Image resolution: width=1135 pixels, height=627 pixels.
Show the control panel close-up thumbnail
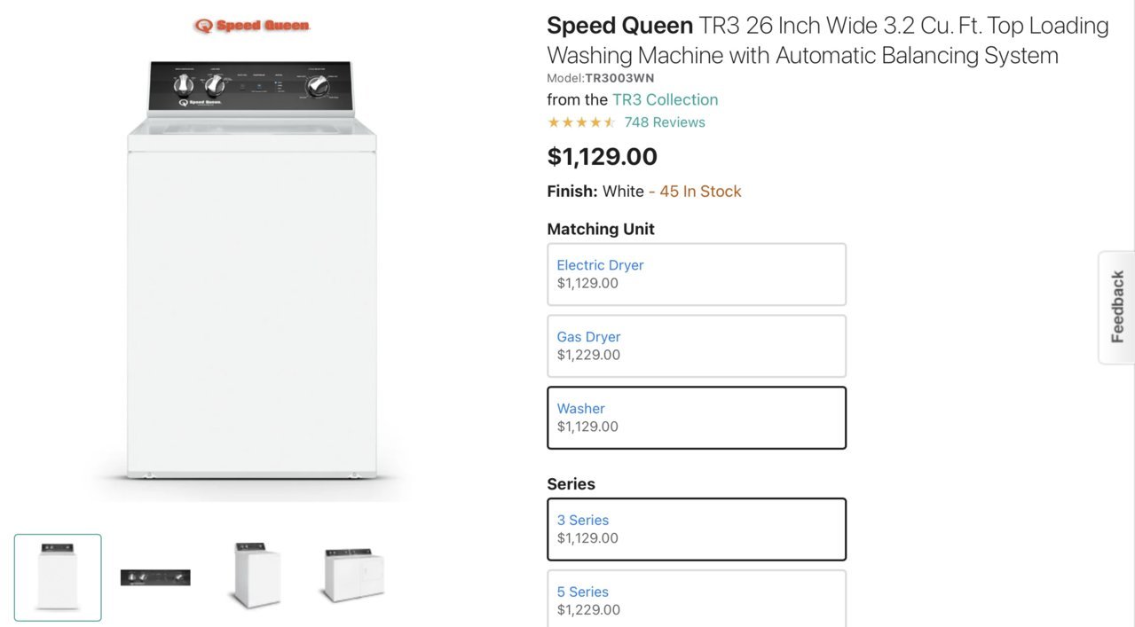pos(155,577)
